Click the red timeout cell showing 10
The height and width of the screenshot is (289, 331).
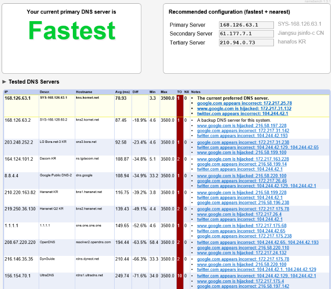coord(179,276)
